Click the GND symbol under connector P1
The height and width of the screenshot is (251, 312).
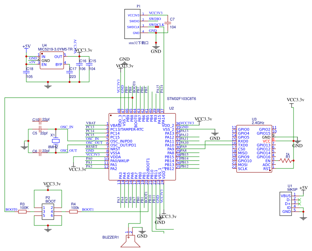click(156, 48)
